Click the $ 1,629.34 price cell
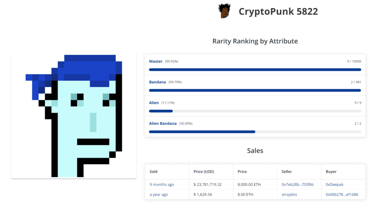 point(203,195)
